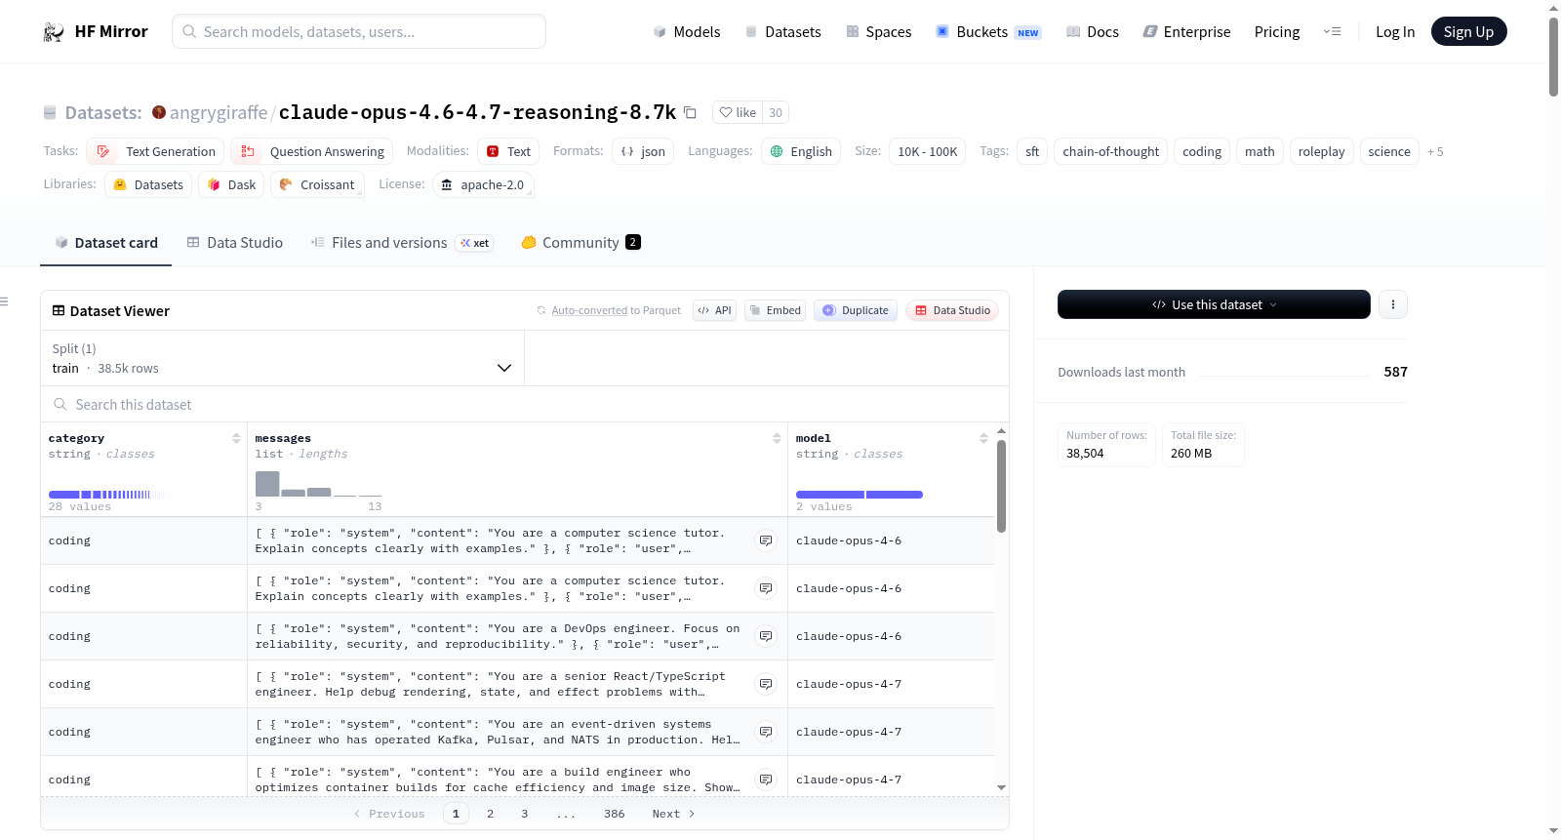The height and width of the screenshot is (840, 1561).
Task: Open the Pricing page
Action: pos(1277,32)
